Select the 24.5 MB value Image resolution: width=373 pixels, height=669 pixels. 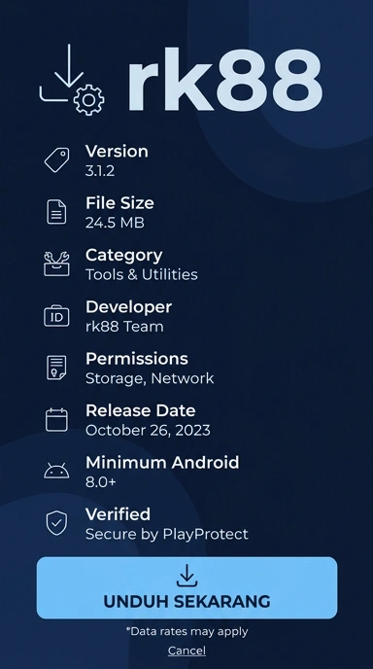[115, 223]
